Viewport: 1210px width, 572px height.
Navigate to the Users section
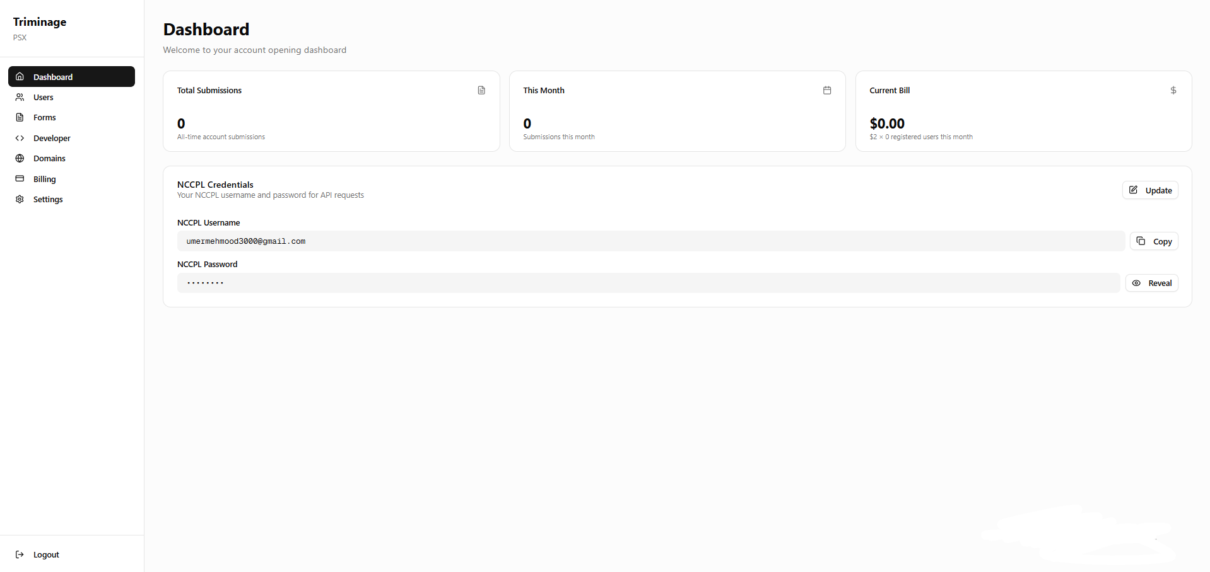pyautogui.click(x=43, y=97)
